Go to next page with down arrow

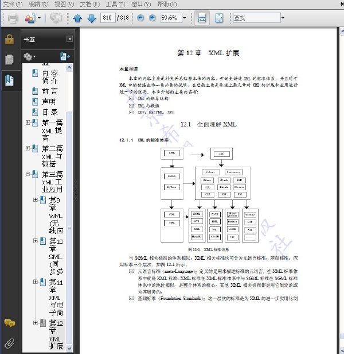[x=92, y=18]
